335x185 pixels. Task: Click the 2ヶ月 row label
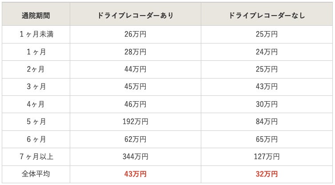[x=36, y=69]
